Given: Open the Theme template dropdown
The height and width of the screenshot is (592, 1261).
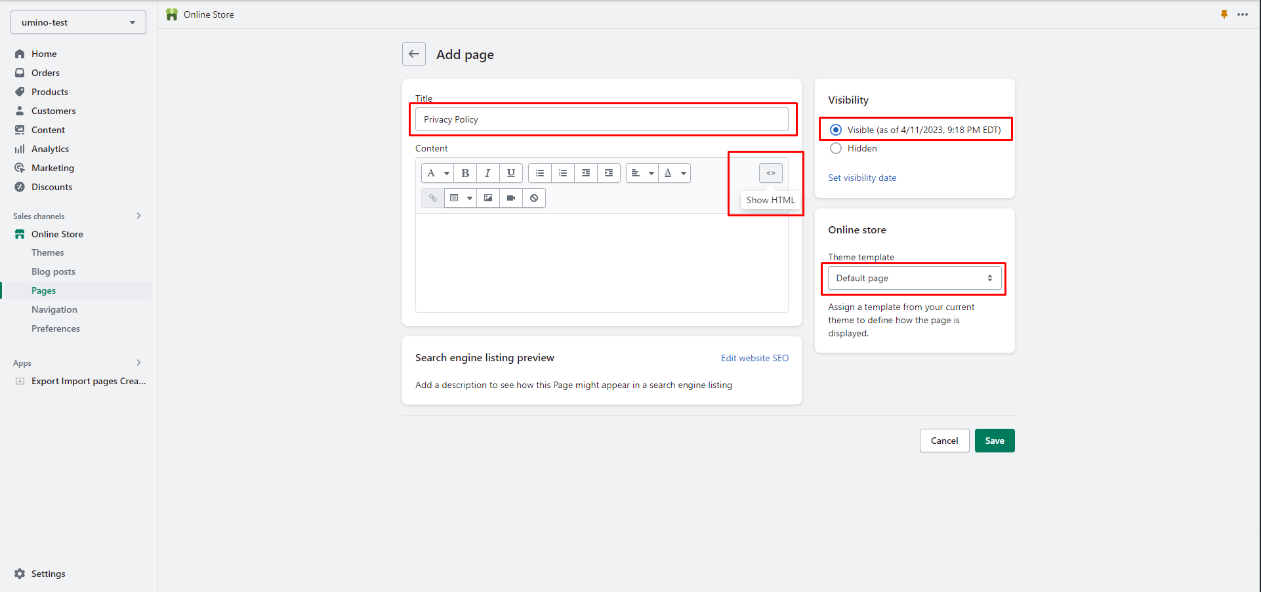Looking at the screenshot, I should [914, 278].
